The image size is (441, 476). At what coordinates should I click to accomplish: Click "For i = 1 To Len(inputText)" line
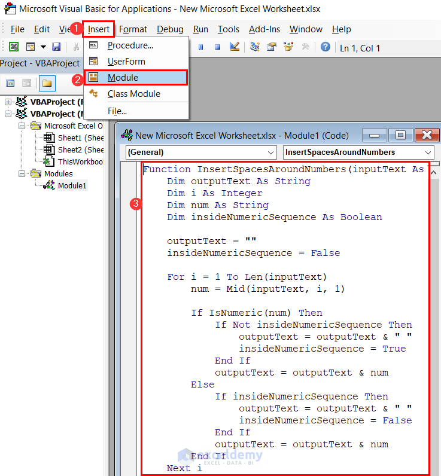[247, 277]
